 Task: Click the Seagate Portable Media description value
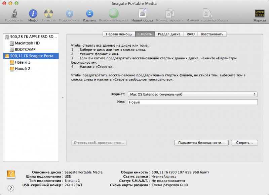click(83, 172)
